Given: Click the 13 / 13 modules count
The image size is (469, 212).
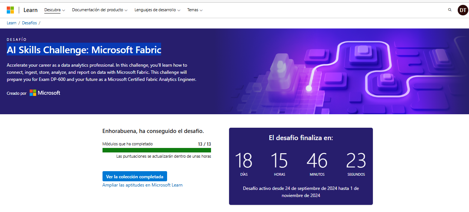Looking at the screenshot, I should [x=204, y=144].
